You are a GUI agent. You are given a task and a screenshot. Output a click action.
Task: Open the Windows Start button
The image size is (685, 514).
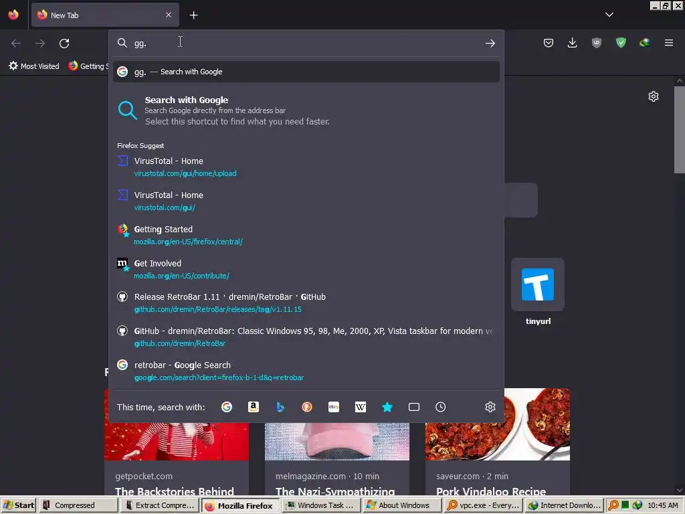coord(19,505)
